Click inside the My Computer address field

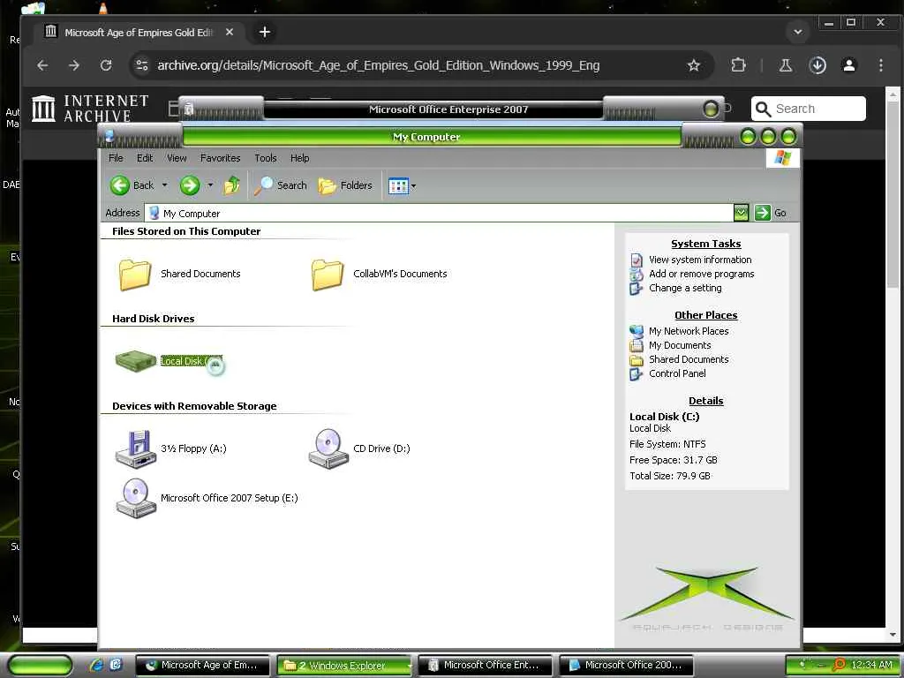(x=438, y=213)
